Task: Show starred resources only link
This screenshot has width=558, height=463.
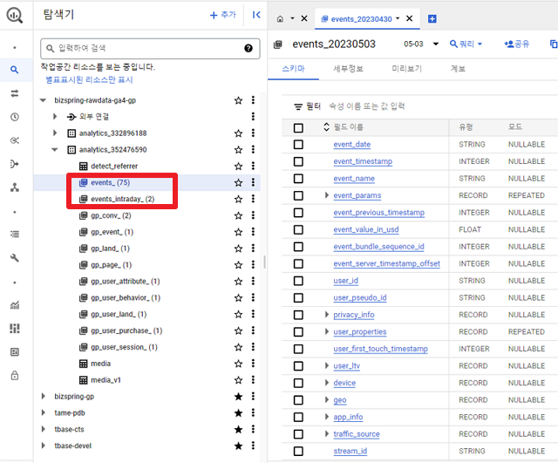Action: point(89,79)
